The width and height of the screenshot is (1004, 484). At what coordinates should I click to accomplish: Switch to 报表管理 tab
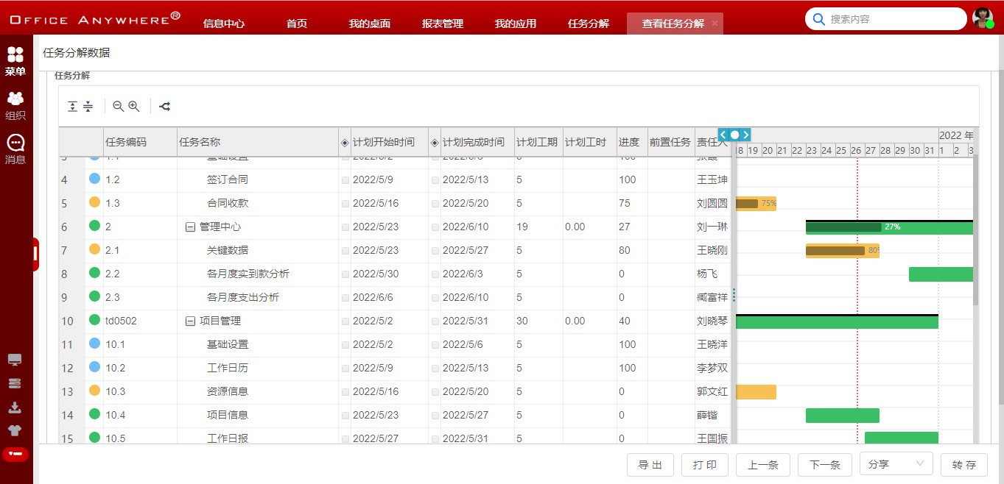point(443,24)
